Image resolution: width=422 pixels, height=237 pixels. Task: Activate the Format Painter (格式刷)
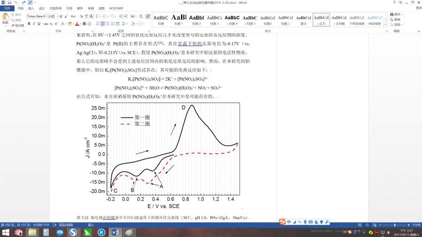[17, 26]
